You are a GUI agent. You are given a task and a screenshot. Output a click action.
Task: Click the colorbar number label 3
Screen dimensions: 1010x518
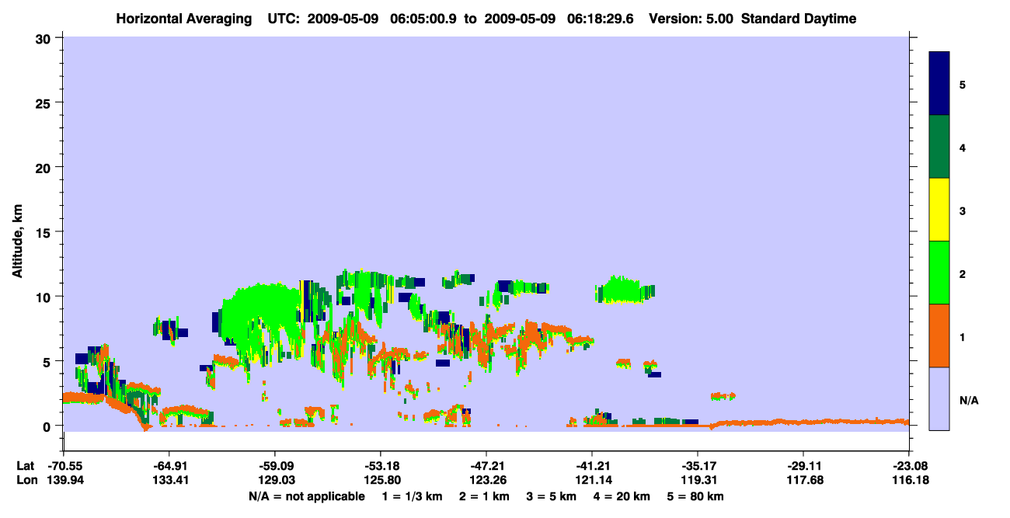click(x=963, y=211)
